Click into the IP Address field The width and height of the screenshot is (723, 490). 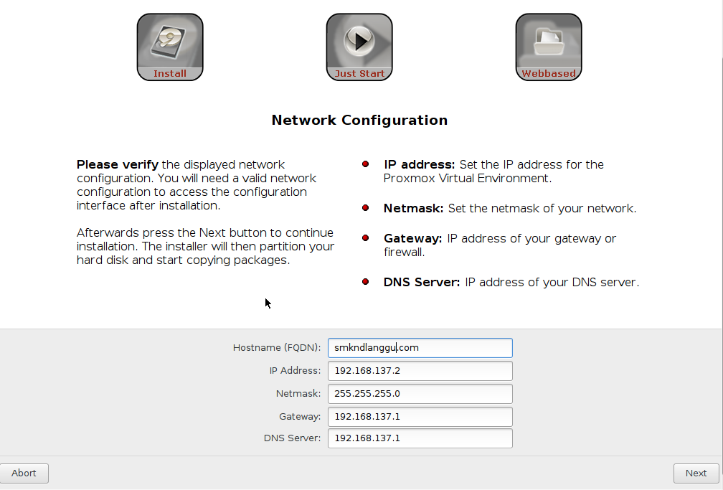[420, 371]
